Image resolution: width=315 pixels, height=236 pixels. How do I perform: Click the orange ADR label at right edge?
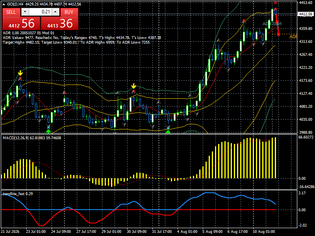293,37
